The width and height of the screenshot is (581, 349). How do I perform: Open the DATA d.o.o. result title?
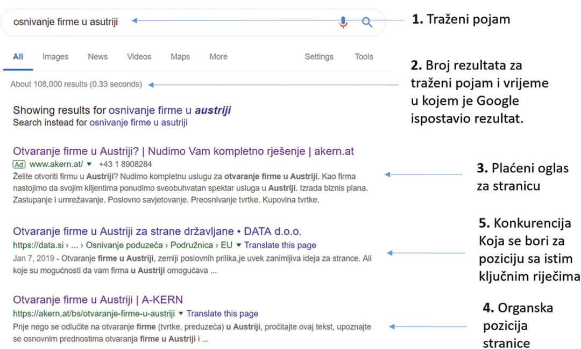[157, 231]
